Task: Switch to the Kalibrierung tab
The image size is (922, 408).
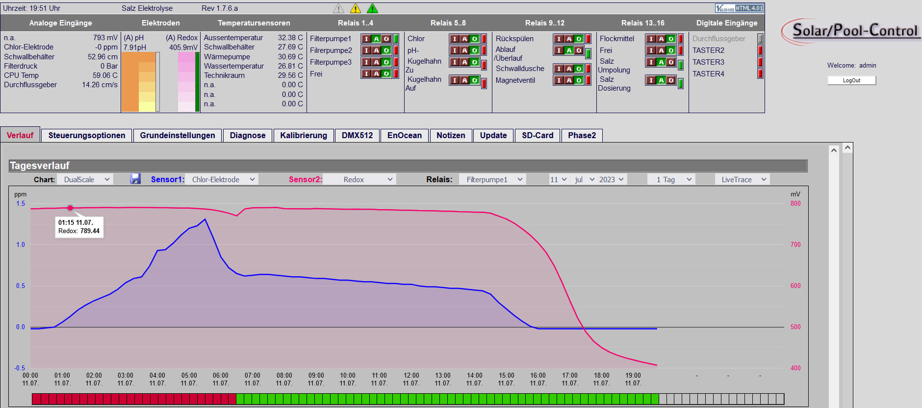Action: point(304,136)
